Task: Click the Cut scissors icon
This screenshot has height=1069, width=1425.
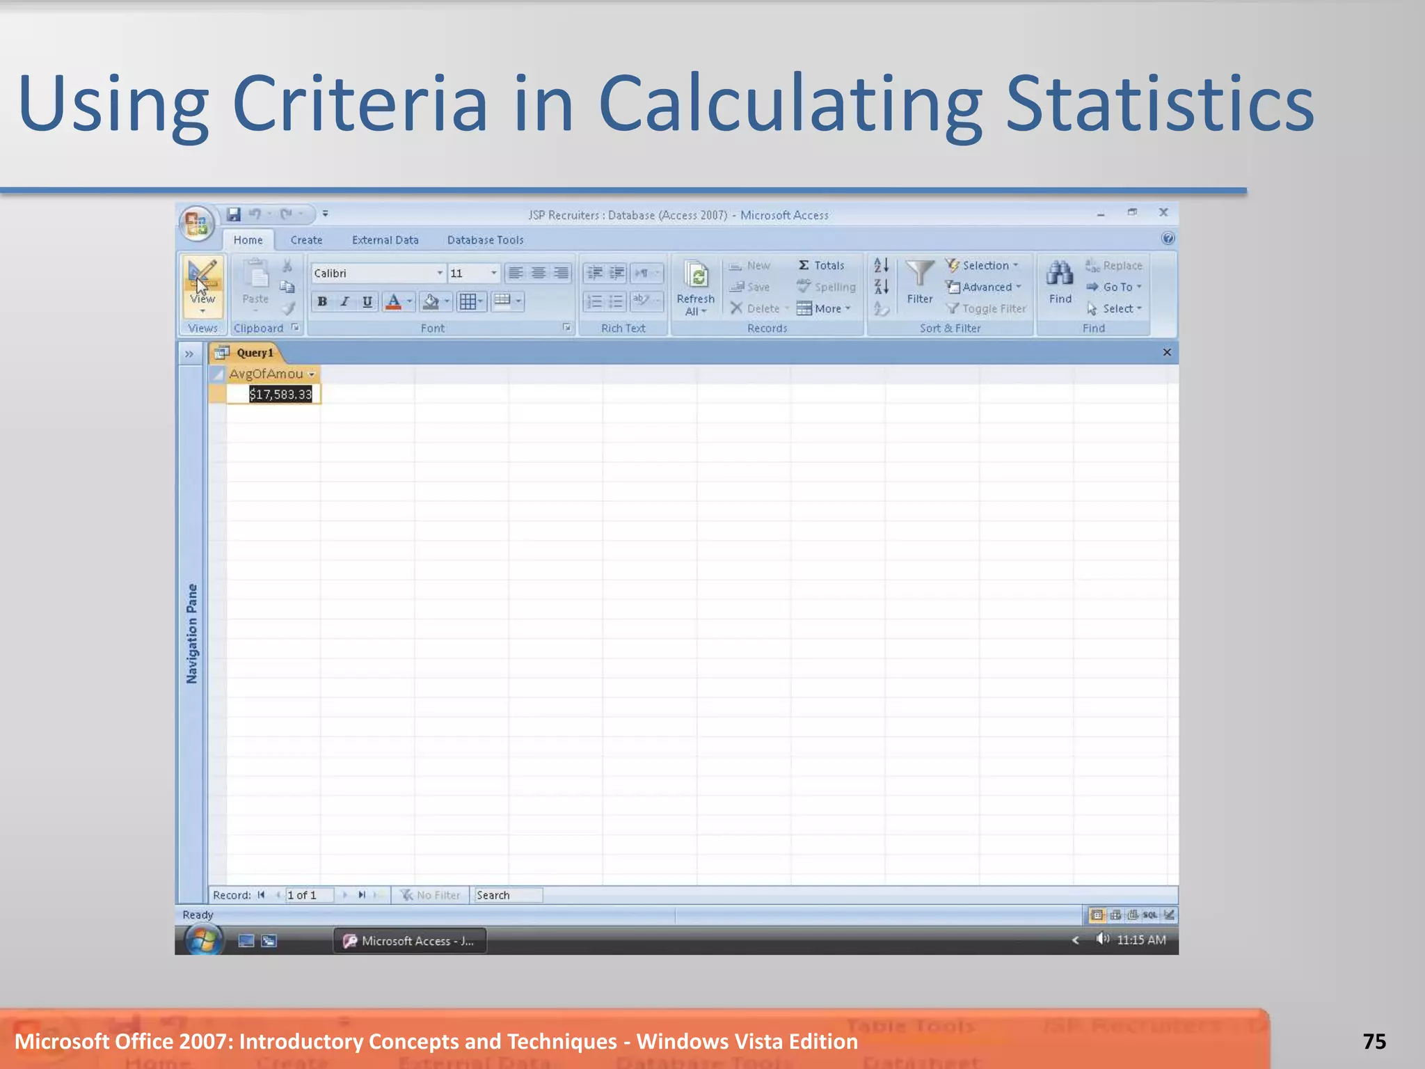Action: (287, 266)
